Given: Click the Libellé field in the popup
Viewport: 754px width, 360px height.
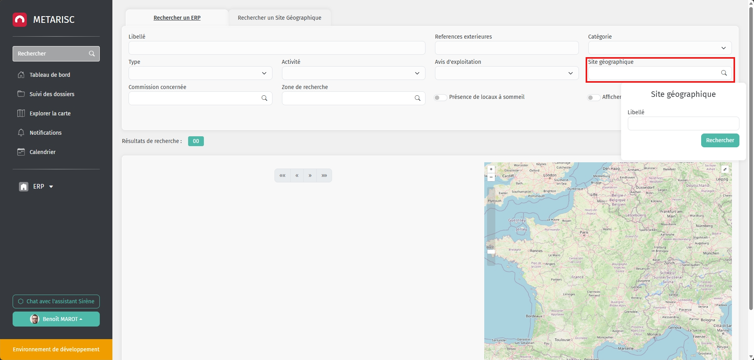Looking at the screenshot, I should 683,123.
